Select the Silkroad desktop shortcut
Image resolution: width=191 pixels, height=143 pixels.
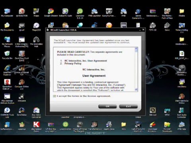(153, 112)
